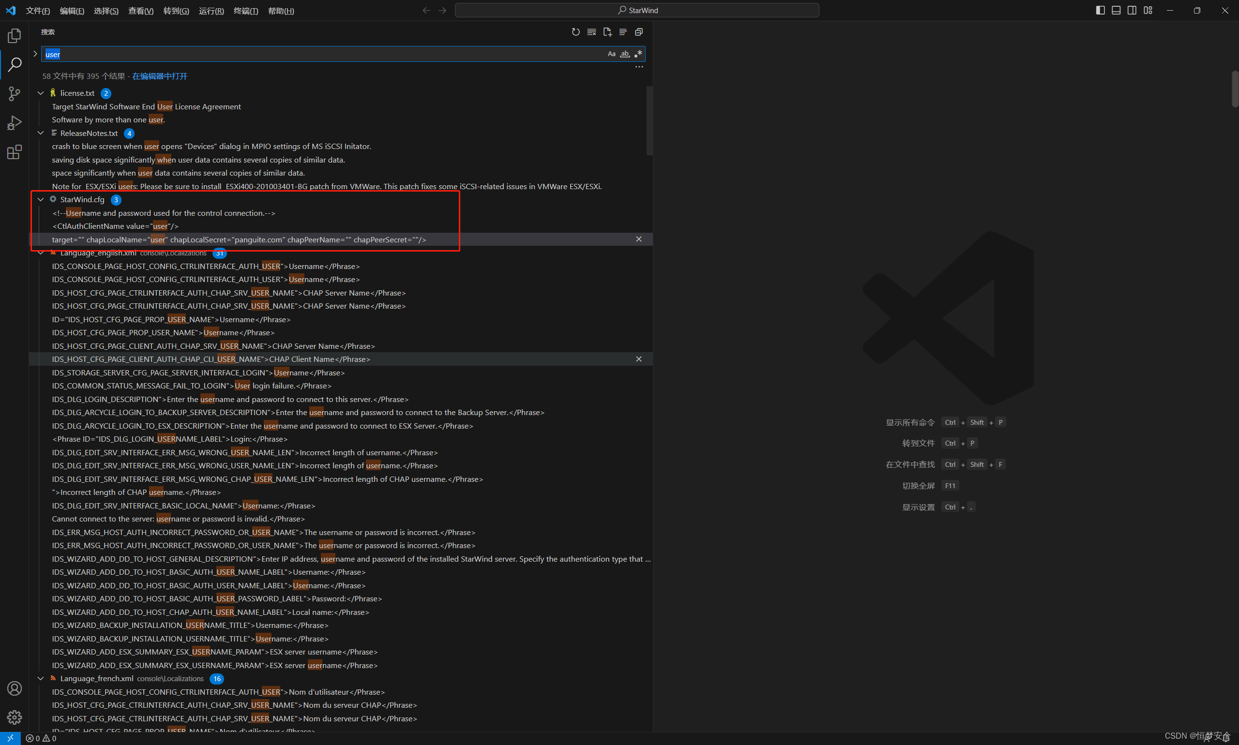
Task: Toggle Use Regular Expression option
Action: 638,54
